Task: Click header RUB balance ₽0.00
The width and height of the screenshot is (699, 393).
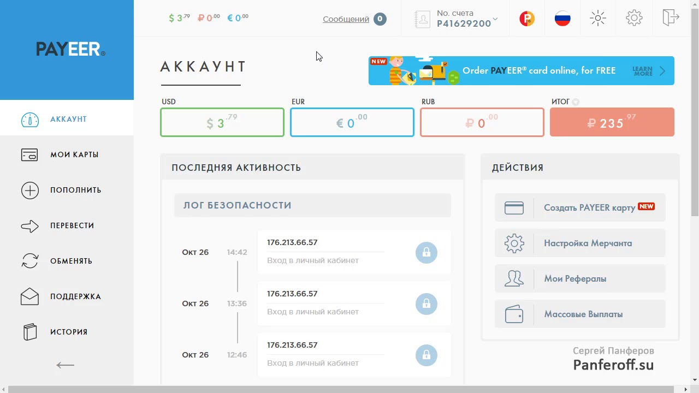Action: (209, 18)
